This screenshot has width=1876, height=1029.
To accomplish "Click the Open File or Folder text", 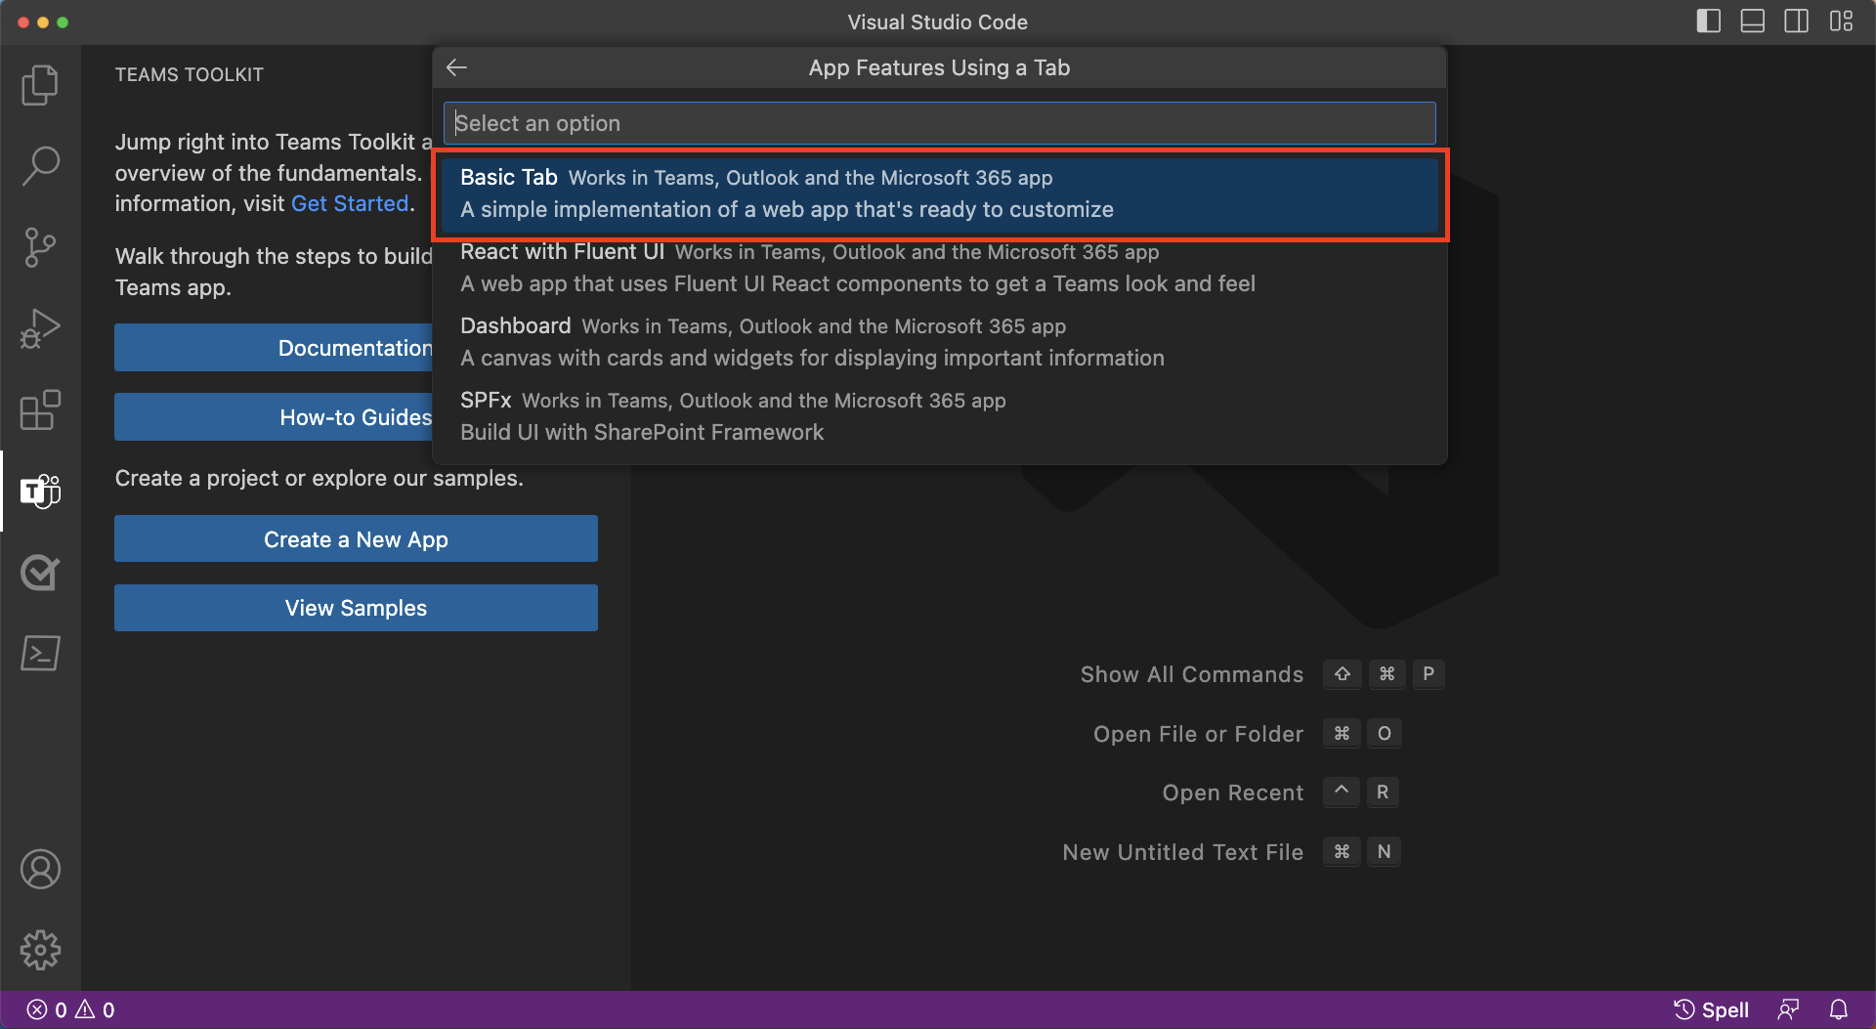I will point(1198,734).
